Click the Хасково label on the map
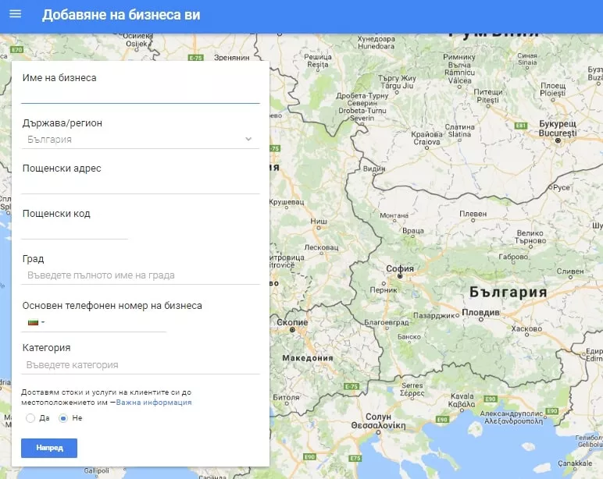Image resolution: width=603 pixels, height=479 pixels. pyautogui.click(x=526, y=328)
